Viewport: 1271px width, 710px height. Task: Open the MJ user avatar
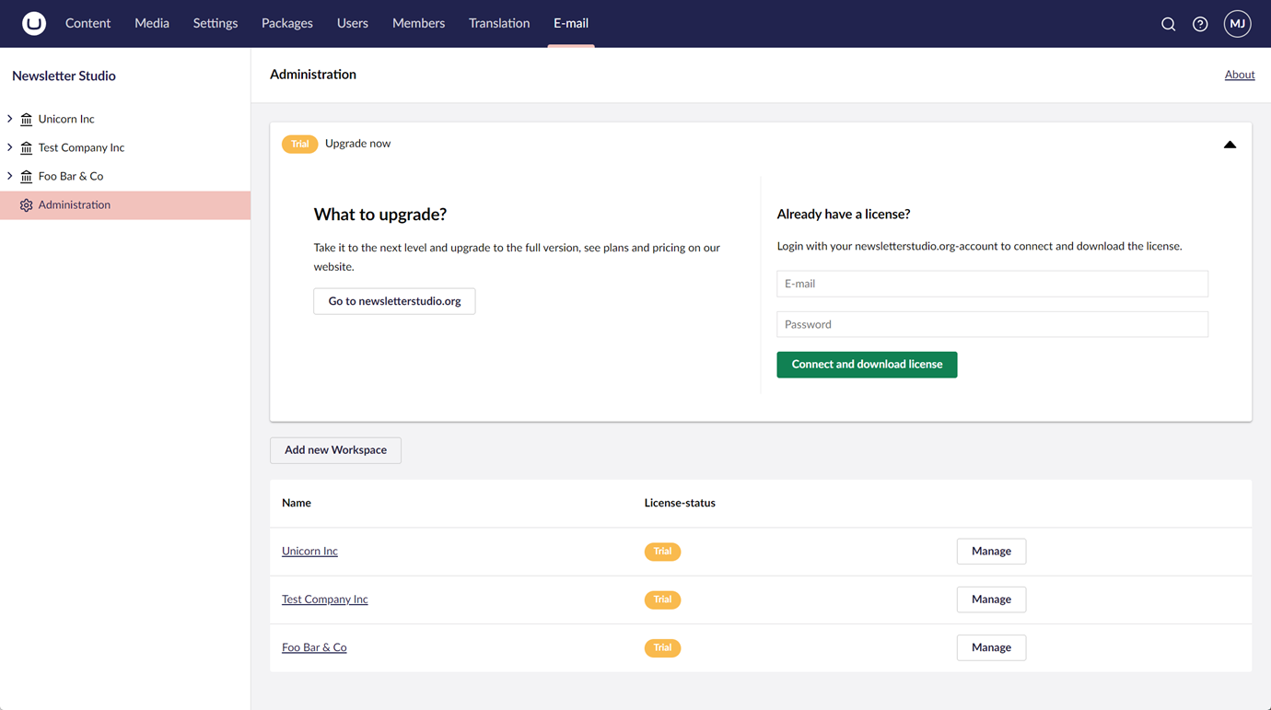(1237, 24)
